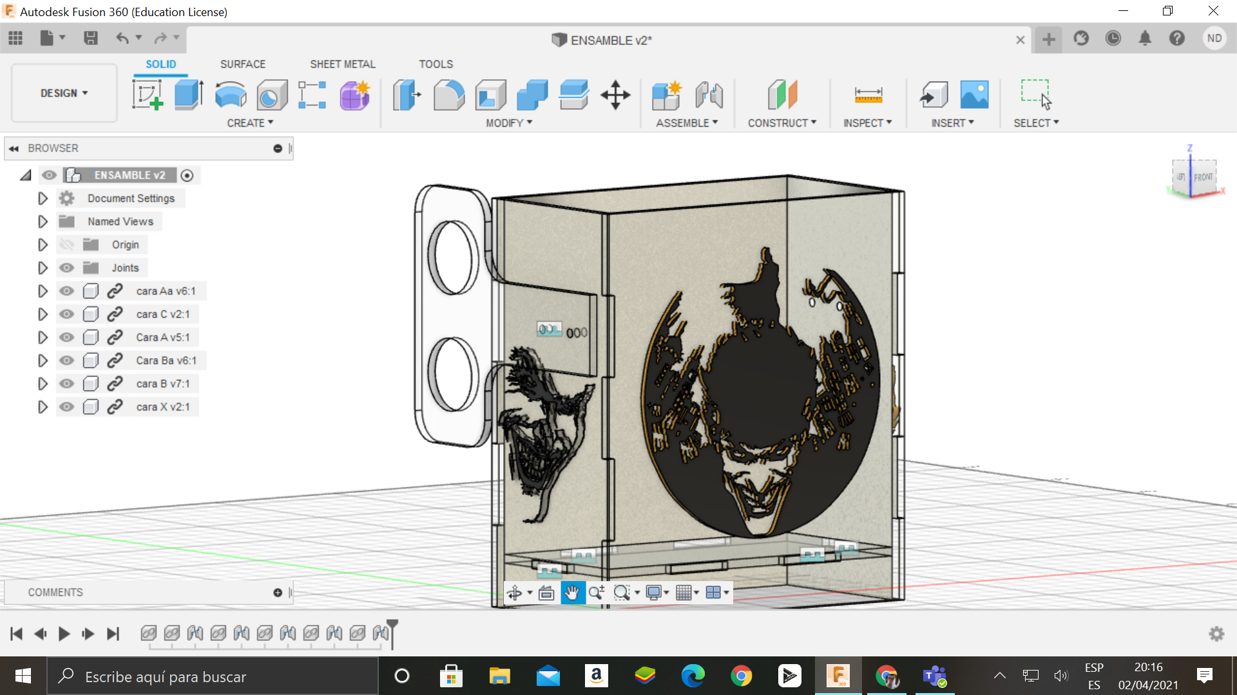
Task: Open the Job Status clock icon
Action: [x=1113, y=39]
